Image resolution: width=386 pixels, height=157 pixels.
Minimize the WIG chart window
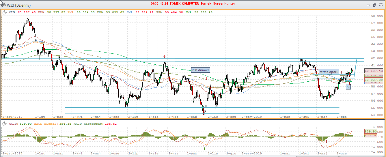(368, 5)
